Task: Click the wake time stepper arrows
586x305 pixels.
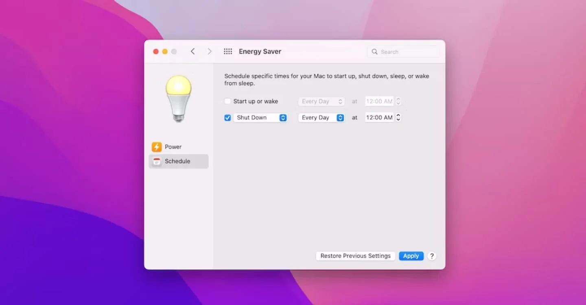Action: click(398, 101)
